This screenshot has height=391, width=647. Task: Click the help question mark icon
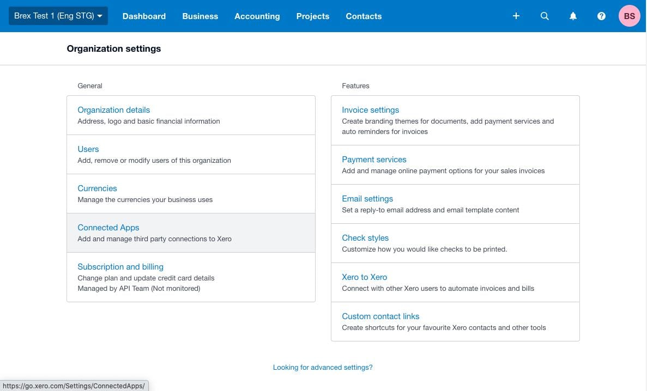click(x=601, y=16)
